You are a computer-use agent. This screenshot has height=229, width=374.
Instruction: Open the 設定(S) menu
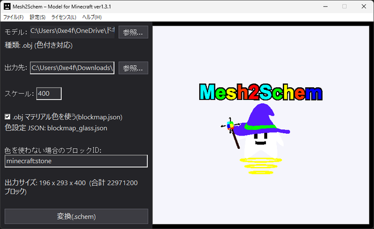point(37,17)
